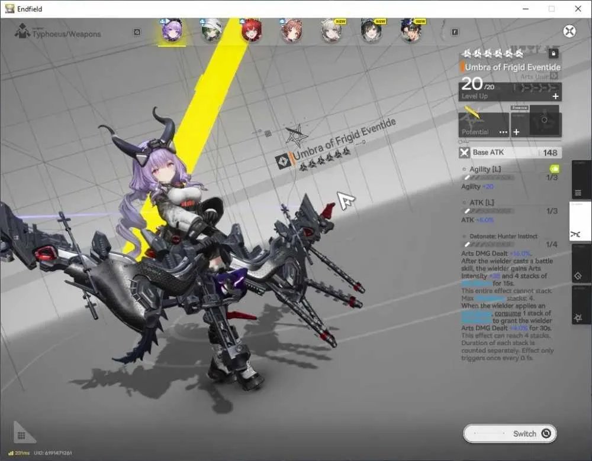Click the crossed-swords Base ATK icon
This screenshot has width=592, height=461.
[464, 152]
